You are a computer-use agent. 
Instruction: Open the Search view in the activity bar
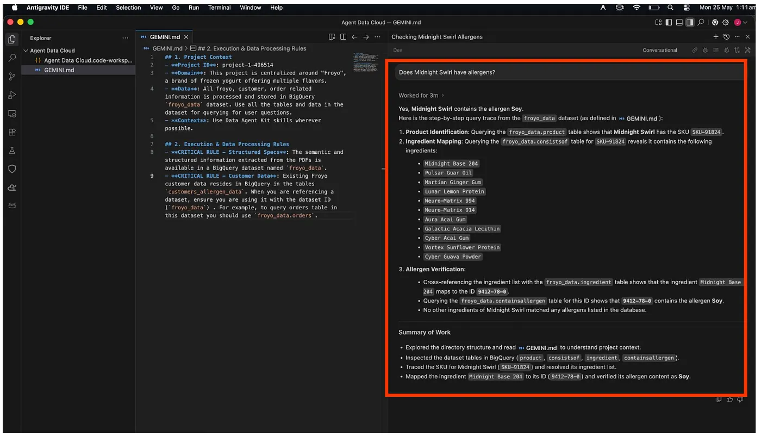coord(12,58)
